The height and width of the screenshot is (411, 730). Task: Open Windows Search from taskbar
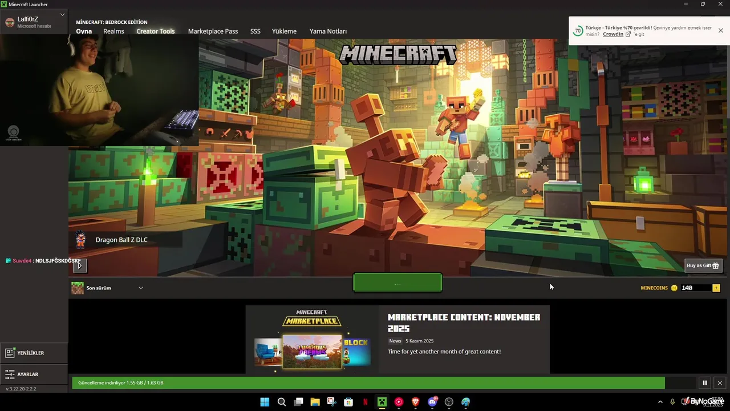pyautogui.click(x=282, y=402)
